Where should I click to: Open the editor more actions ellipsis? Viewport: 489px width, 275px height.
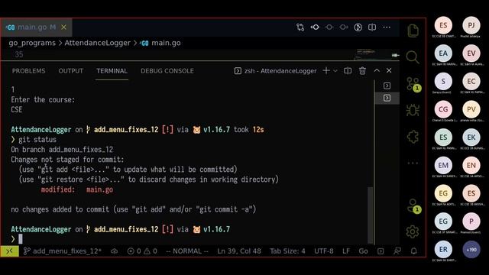pyautogui.click(x=387, y=27)
